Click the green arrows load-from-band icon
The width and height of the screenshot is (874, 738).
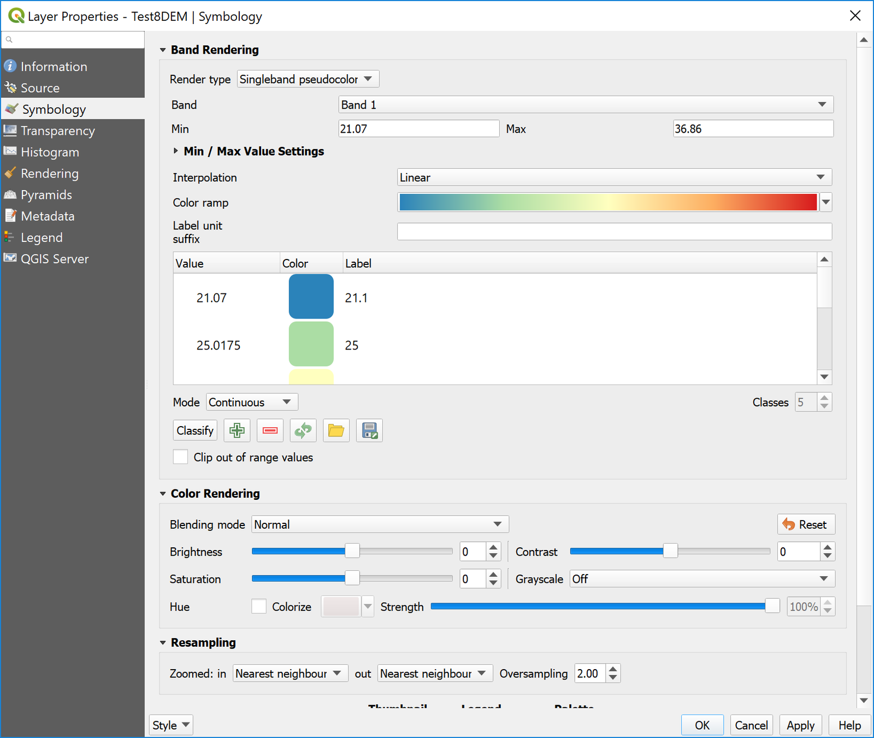(303, 430)
